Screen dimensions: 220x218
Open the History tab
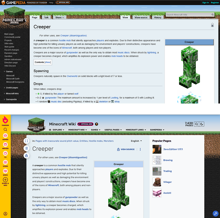coord(157,18)
